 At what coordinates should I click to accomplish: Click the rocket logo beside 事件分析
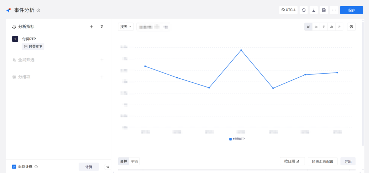(x=9, y=10)
